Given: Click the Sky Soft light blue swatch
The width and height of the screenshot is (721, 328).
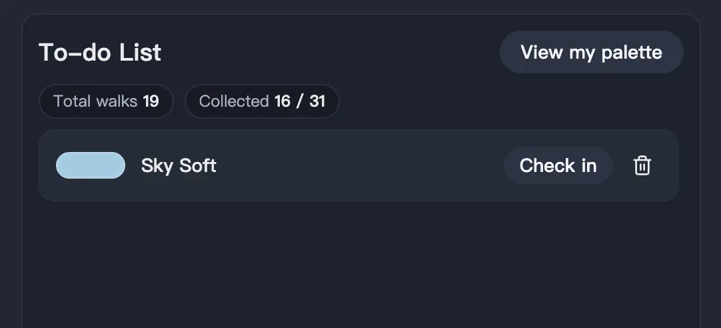Looking at the screenshot, I should (x=91, y=165).
